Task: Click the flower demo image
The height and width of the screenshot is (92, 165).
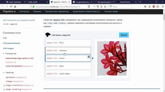Action: pyautogui.click(x=112, y=58)
